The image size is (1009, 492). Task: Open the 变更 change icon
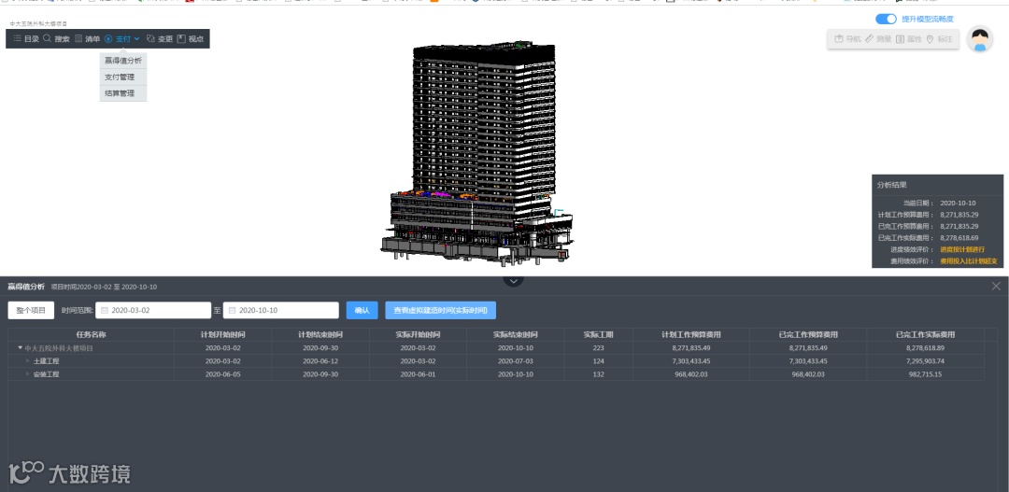(150, 38)
